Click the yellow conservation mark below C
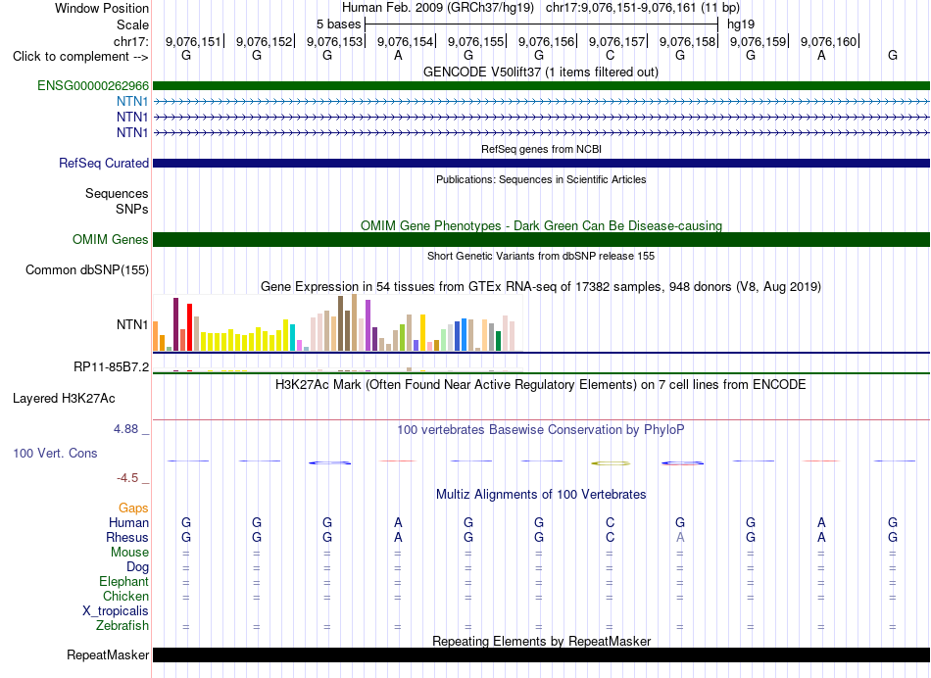 pyautogui.click(x=611, y=463)
